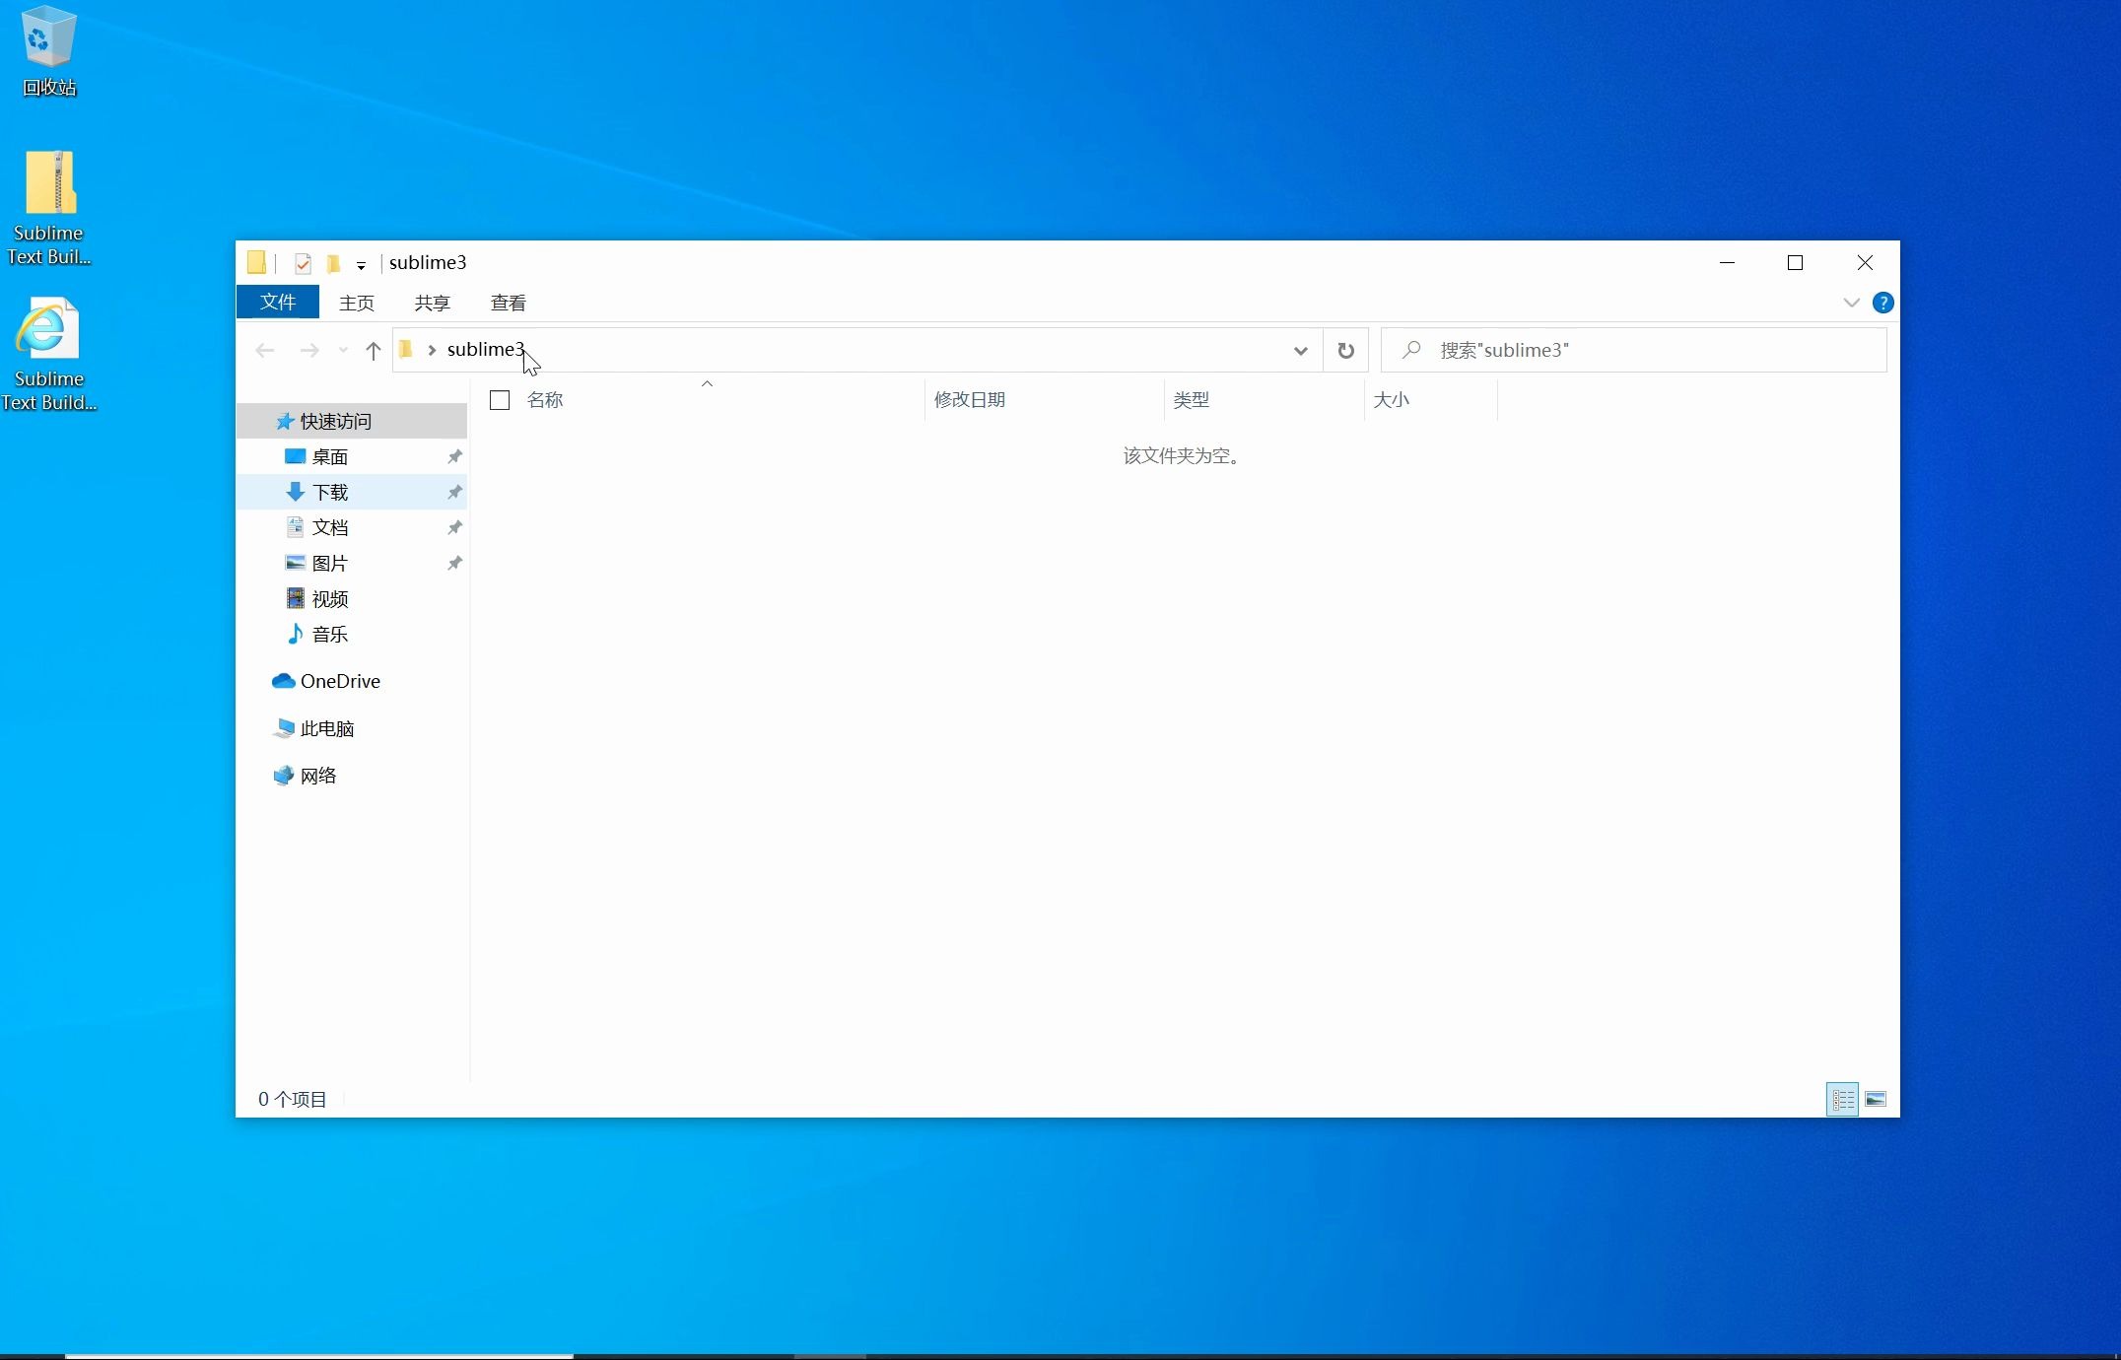
Task: Click the pin icon next to 图片
Action: pos(454,563)
